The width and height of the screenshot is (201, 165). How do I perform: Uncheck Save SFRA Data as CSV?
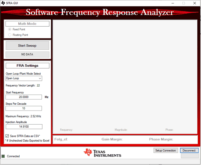[x=7, y=136]
